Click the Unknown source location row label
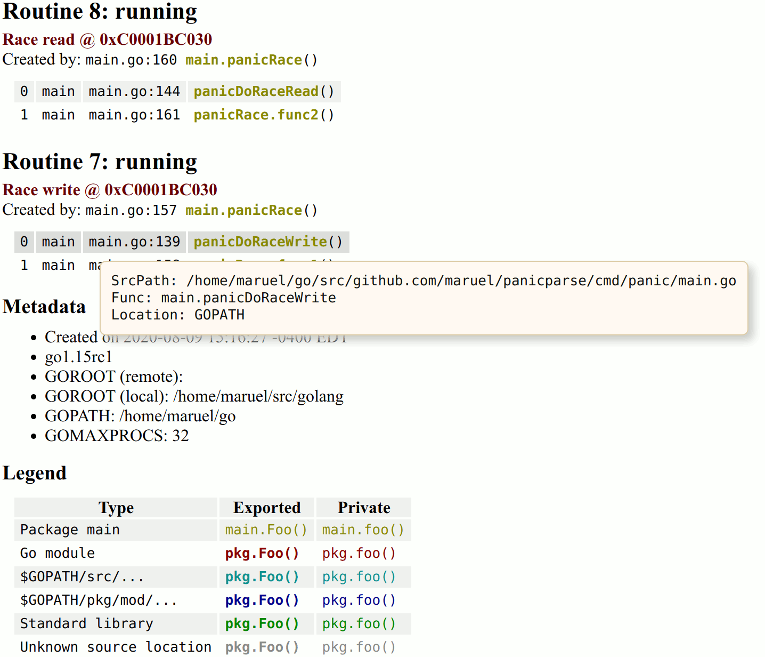This screenshot has width=765, height=657. (116, 647)
